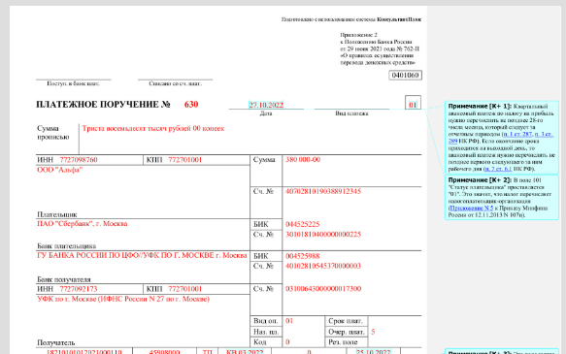Viewport: 566px width, 354px height.
Task: Open the 'Приложение N 5' link
Action: point(472,208)
